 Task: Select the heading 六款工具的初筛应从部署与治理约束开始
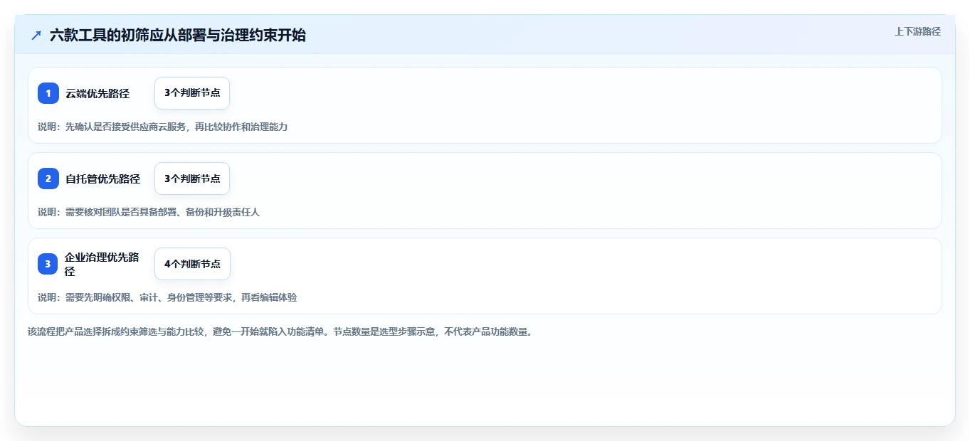(178, 35)
